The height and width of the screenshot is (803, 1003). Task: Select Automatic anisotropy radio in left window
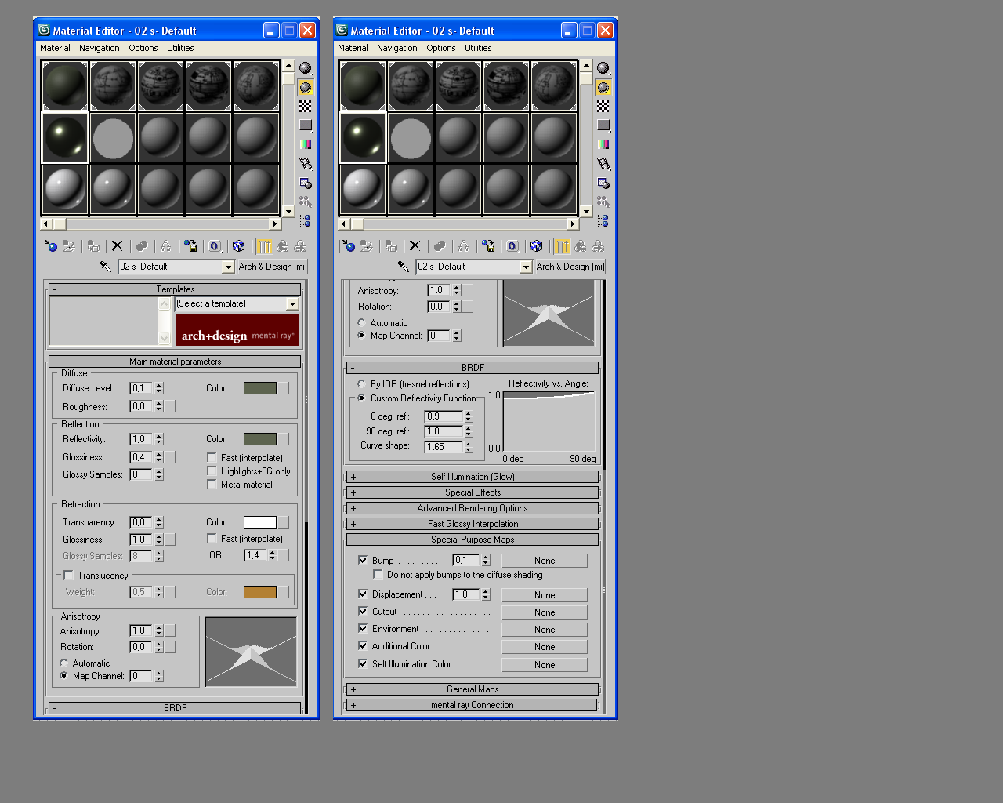(x=63, y=663)
